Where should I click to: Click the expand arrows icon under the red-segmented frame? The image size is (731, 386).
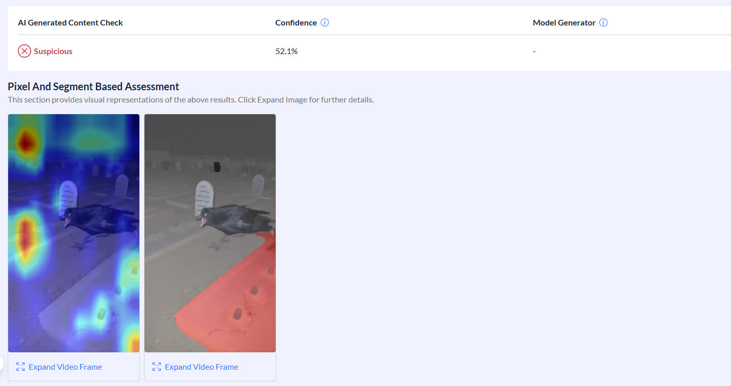(157, 367)
